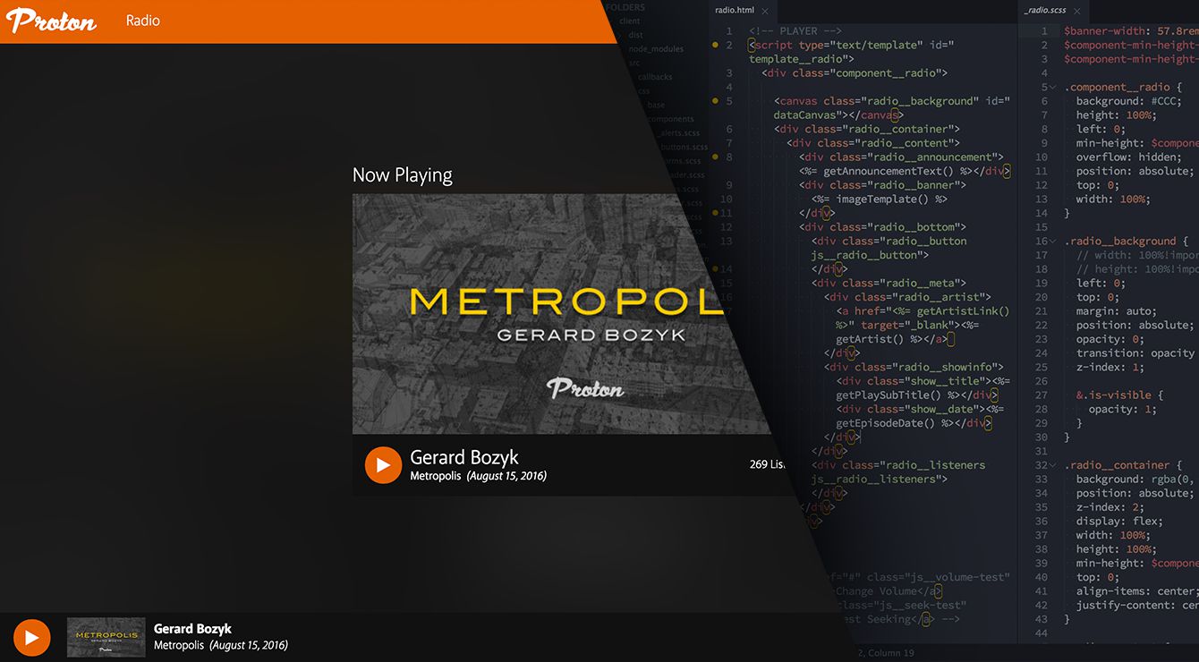Open the Radio navigation item
Viewport: 1199px width, 662px height.
tap(143, 21)
